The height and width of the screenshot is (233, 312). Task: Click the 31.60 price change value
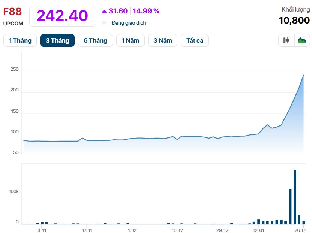[x=118, y=11]
